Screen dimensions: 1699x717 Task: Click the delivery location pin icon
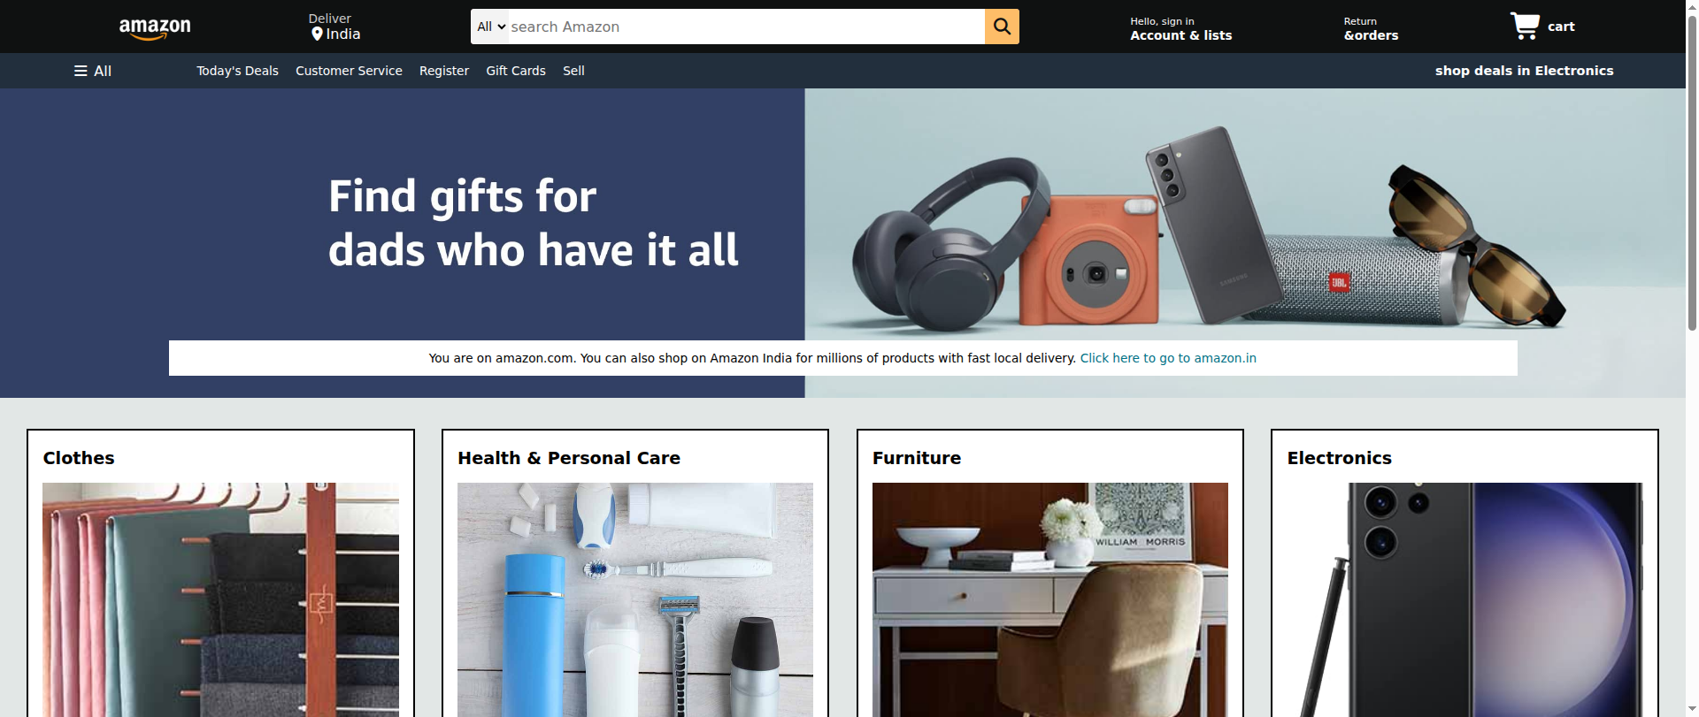pos(317,34)
